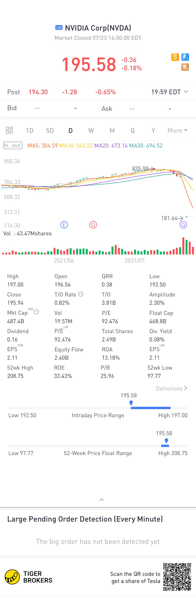The height and width of the screenshot is (596, 196).
Task: Tap the purple Q marker near 181.64
Action: 183,225
